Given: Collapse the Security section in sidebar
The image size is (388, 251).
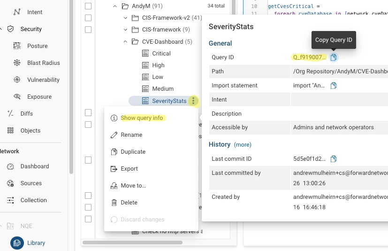Looking at the screenshot, I should click(1, 29).
